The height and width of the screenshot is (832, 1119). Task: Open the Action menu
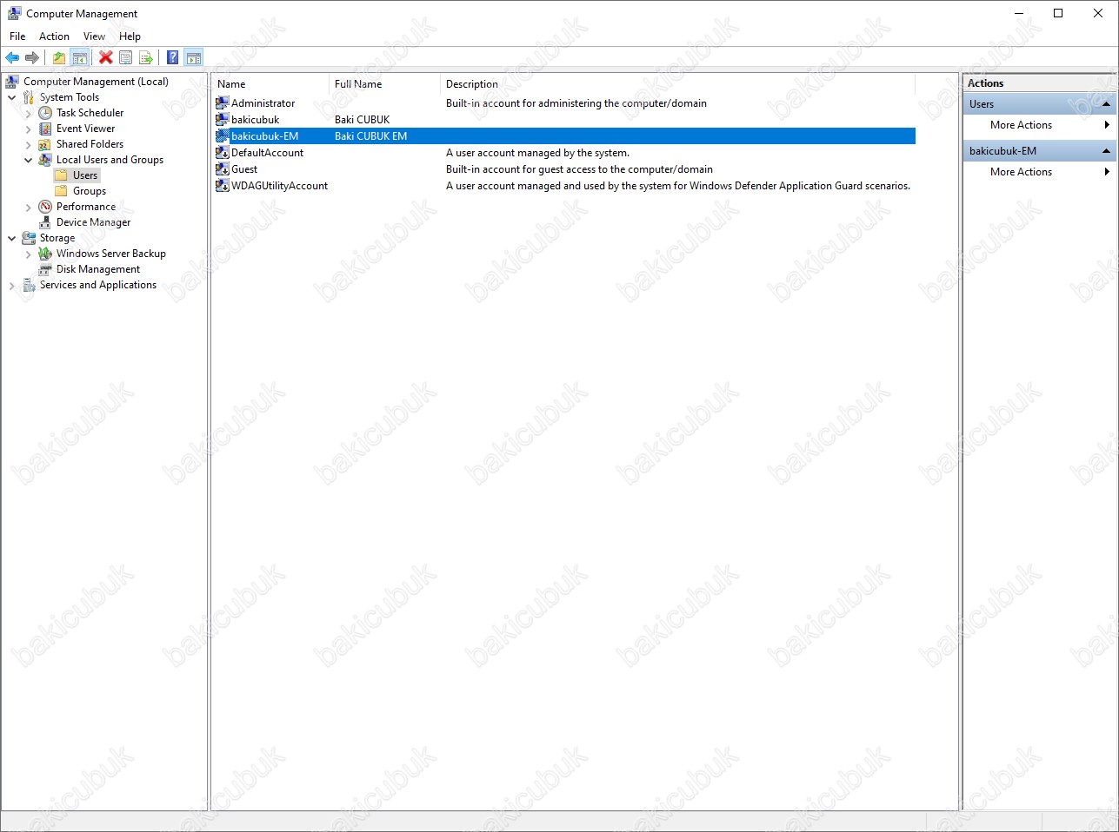coord(54,36)
